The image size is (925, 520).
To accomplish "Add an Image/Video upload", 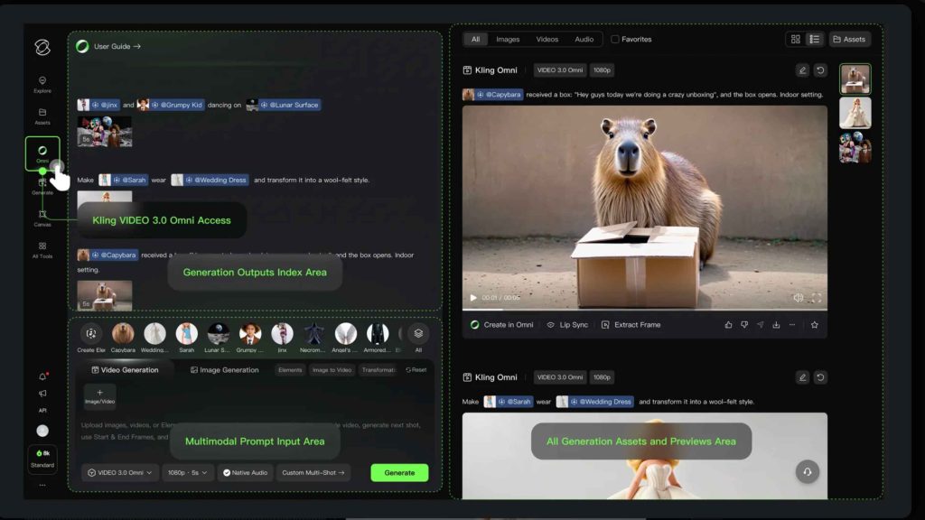I will pyautogui.click(x=99, y=395).
